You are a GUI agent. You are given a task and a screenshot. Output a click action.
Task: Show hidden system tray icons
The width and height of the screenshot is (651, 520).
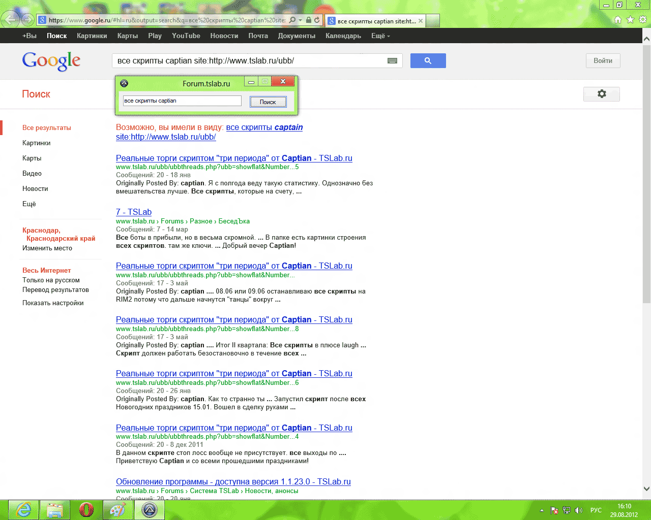542,510
